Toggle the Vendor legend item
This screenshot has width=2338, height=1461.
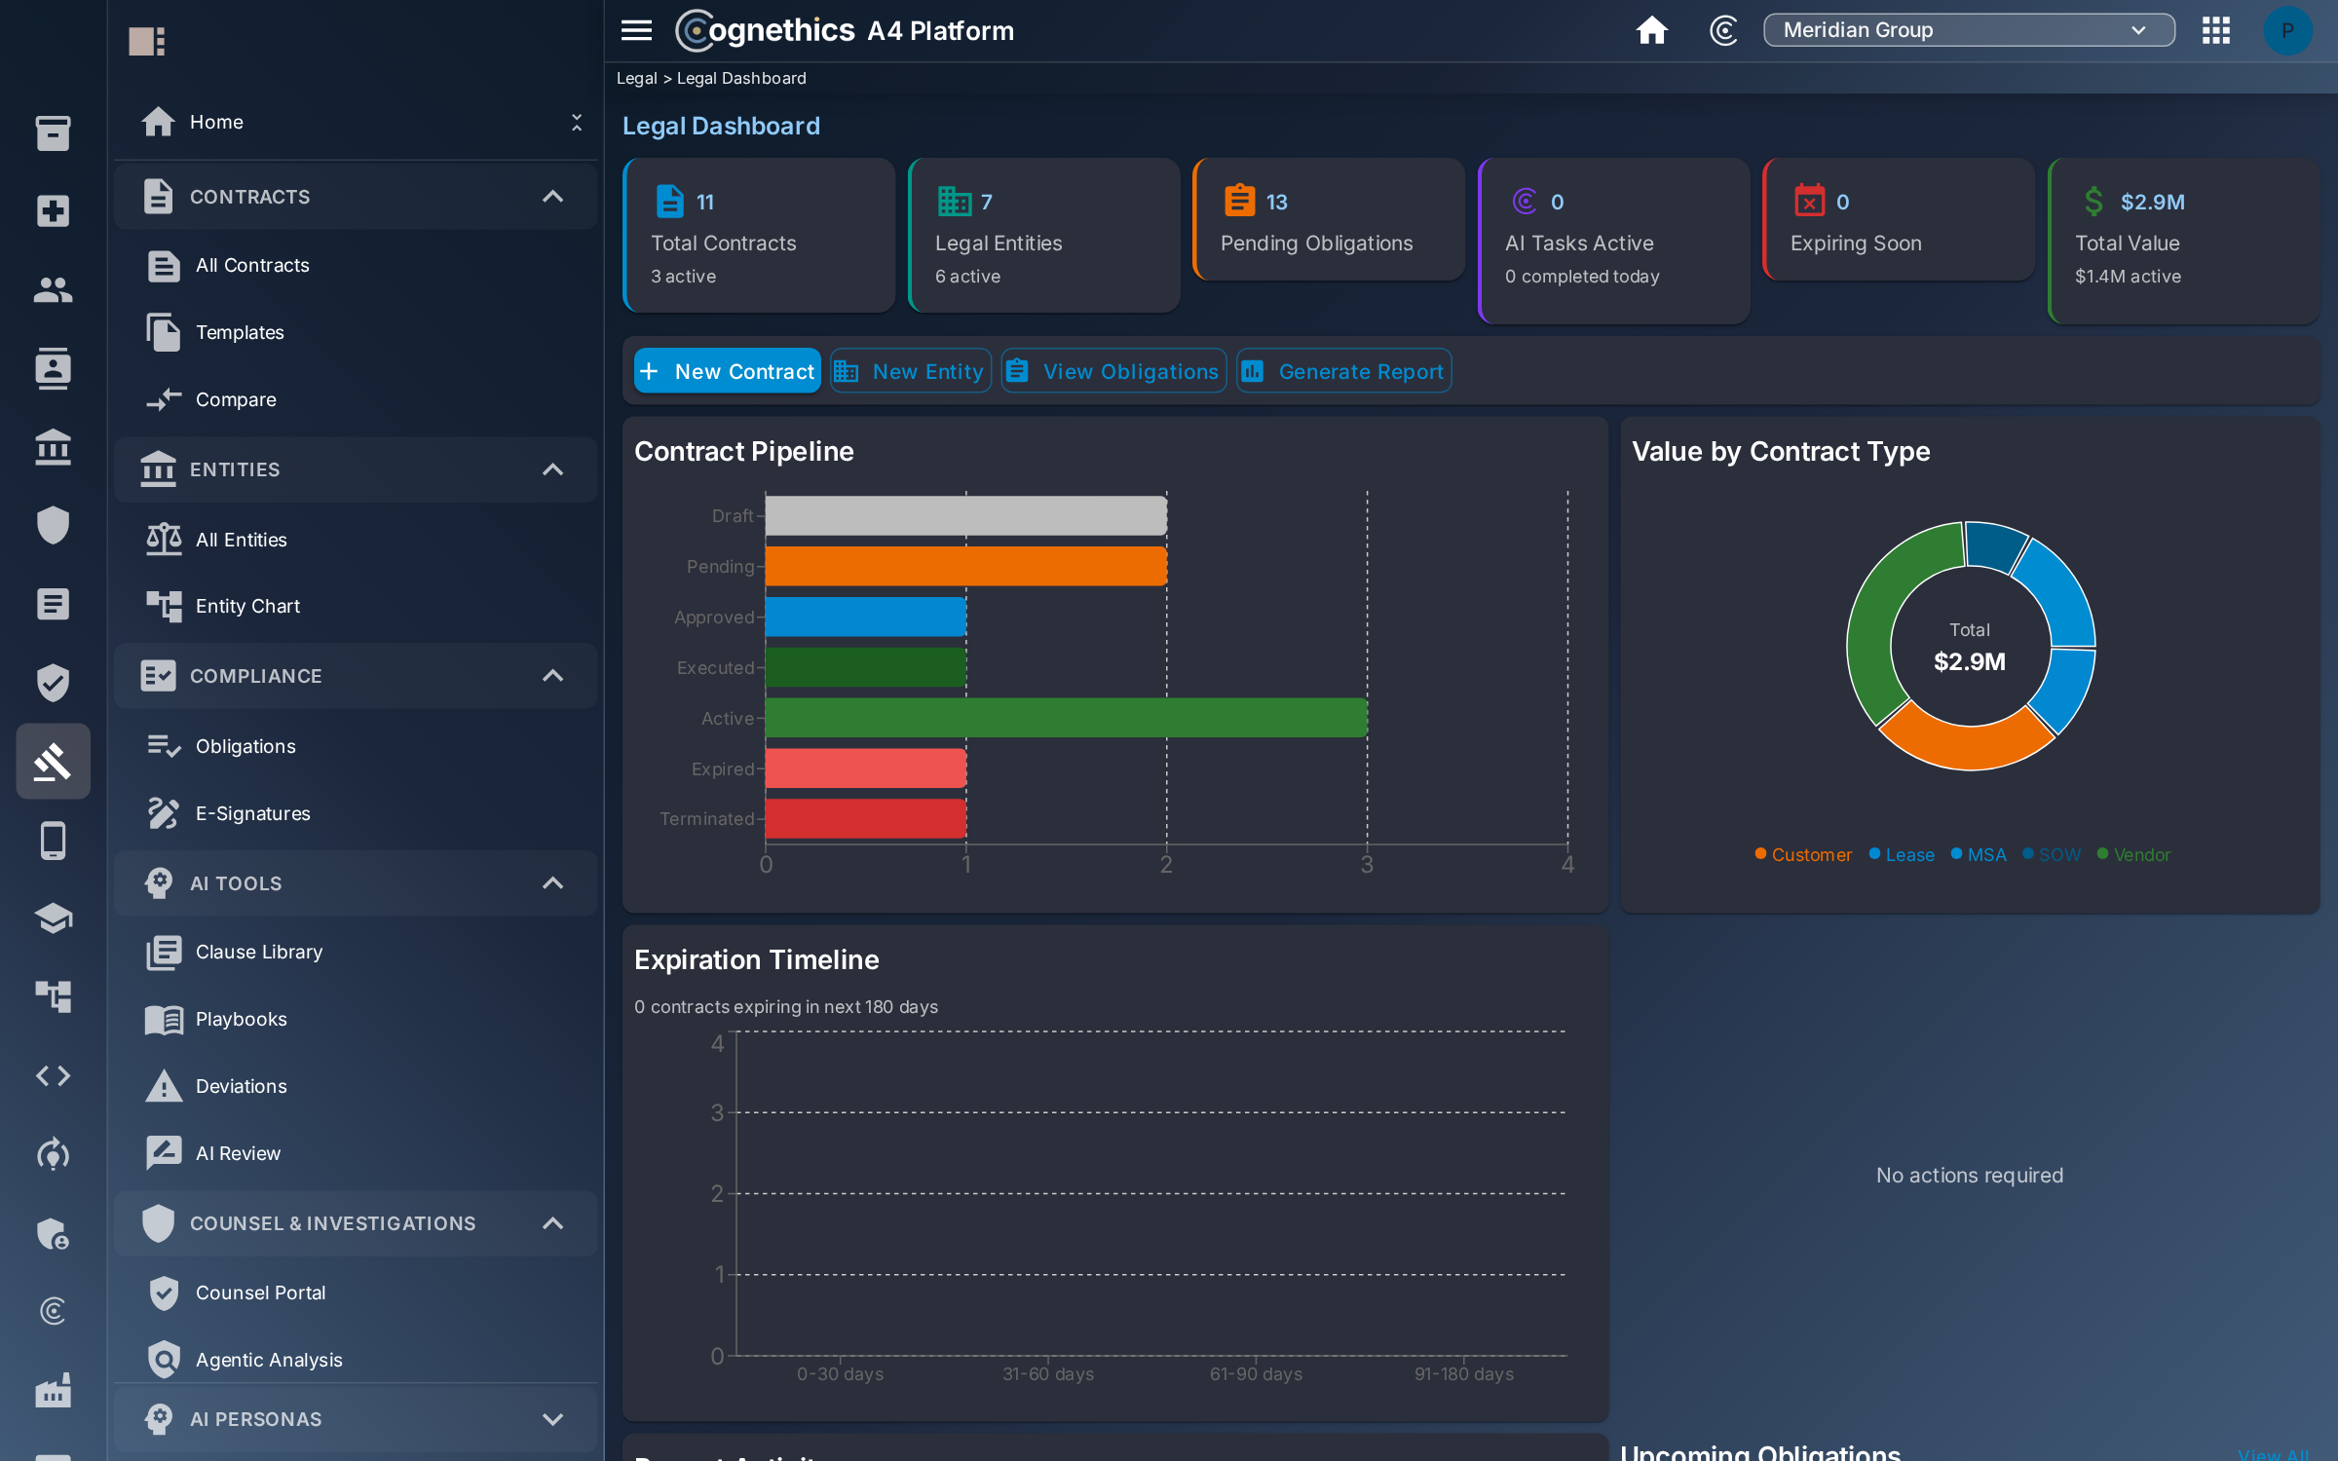(x=2133, y=854)
